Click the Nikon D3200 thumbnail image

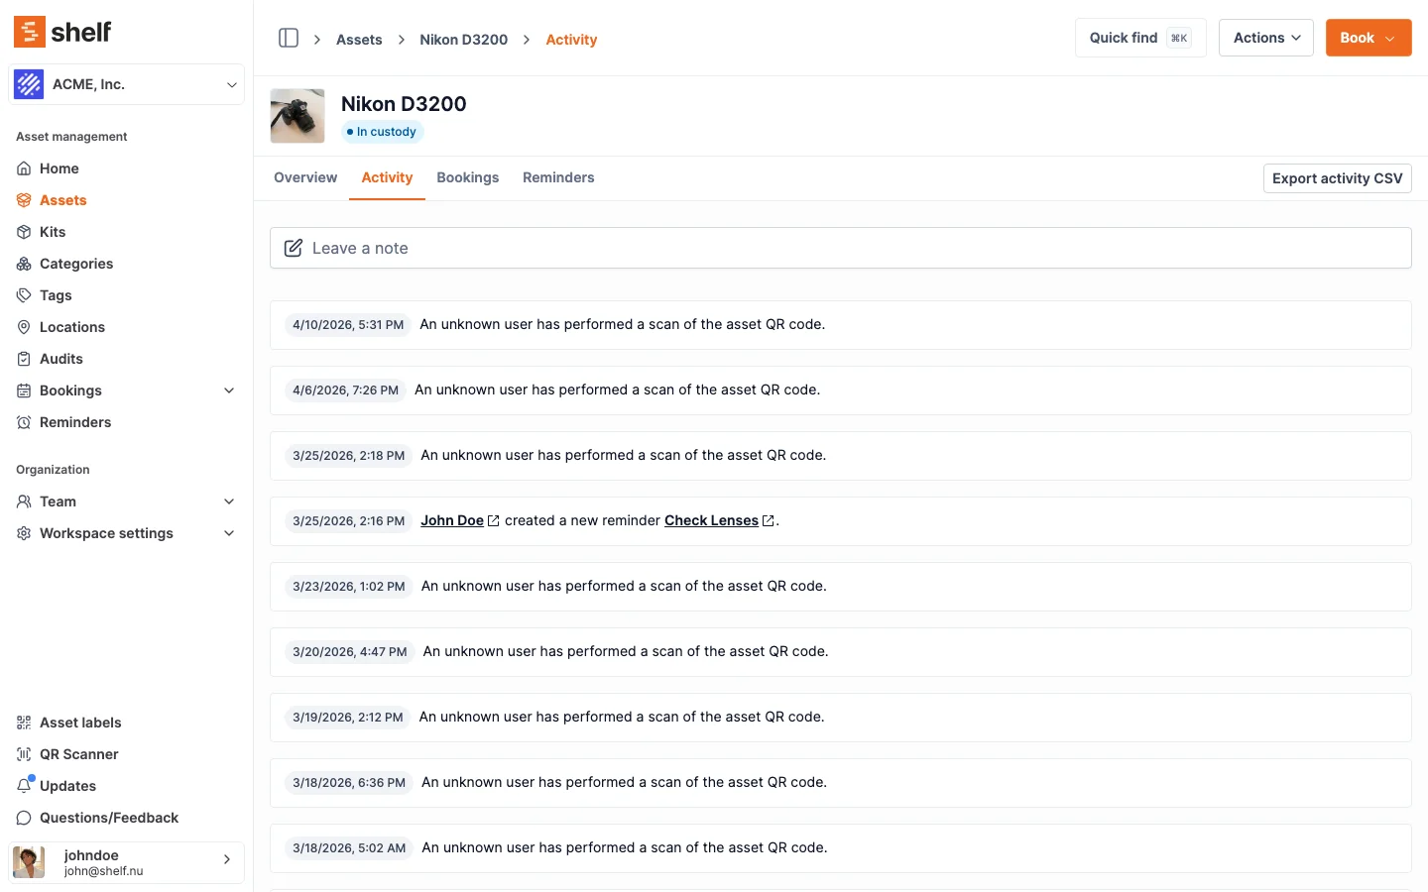[297, 116]
